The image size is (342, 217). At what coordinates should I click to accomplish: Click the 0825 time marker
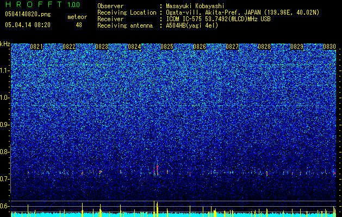coord(167,47)
